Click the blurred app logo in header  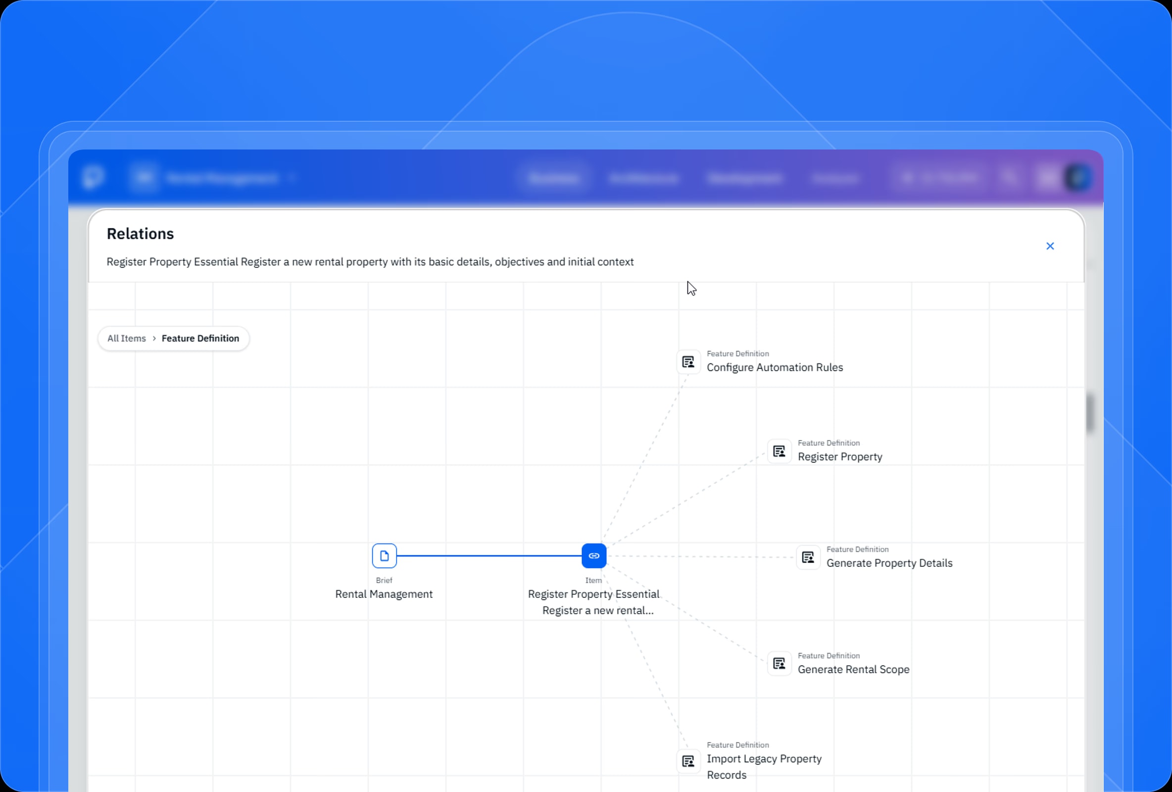pos(94,178)
